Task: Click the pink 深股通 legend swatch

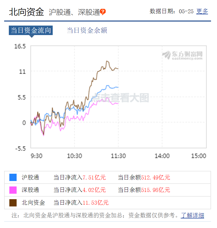Action: (x=13, y=190)
